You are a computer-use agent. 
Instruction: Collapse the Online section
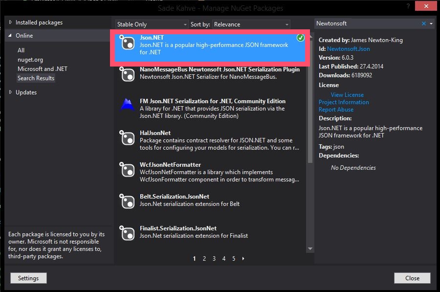click(11, 36)
